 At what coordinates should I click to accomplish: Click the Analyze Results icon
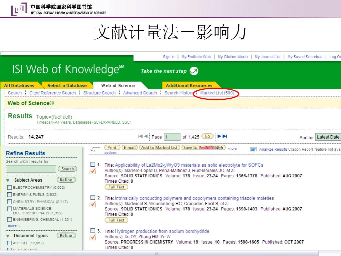(253, 149)
